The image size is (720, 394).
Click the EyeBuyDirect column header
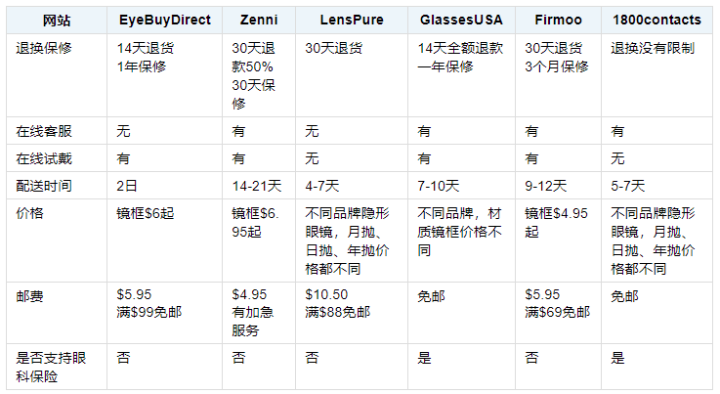[x=164, y=20]
